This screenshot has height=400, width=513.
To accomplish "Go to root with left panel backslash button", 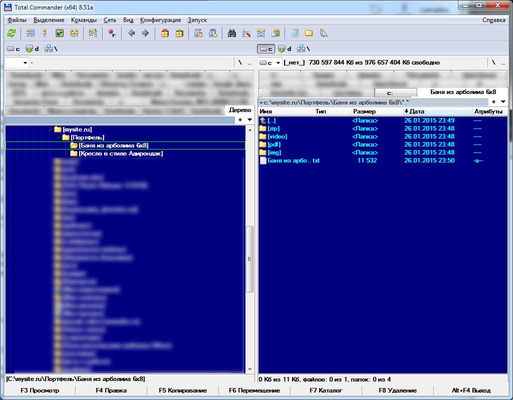I will click(x=240, y=62).
